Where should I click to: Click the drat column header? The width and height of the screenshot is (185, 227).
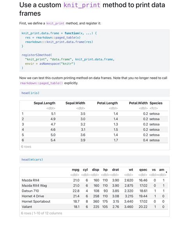coord(116,170)
